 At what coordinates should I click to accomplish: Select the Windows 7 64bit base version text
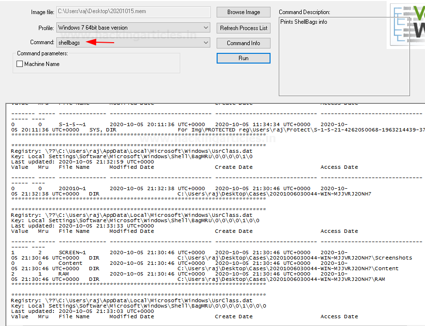93,28
